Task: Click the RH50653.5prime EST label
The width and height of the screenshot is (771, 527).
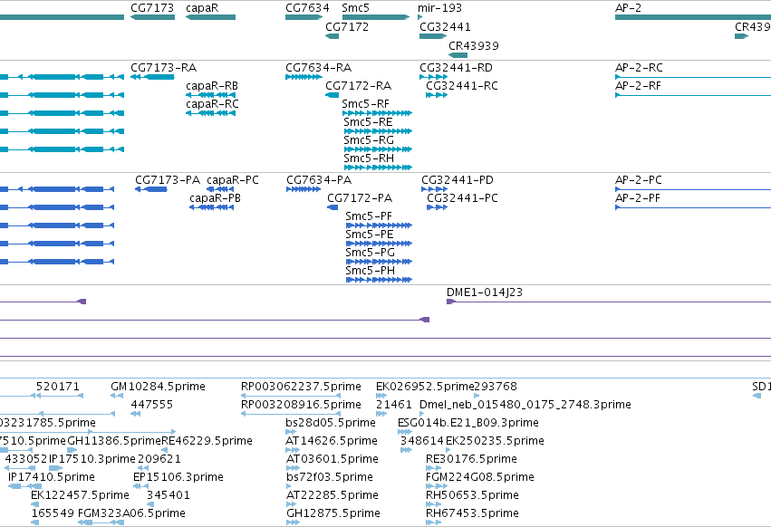Action: pyautogui.click(x=472, y=495)
